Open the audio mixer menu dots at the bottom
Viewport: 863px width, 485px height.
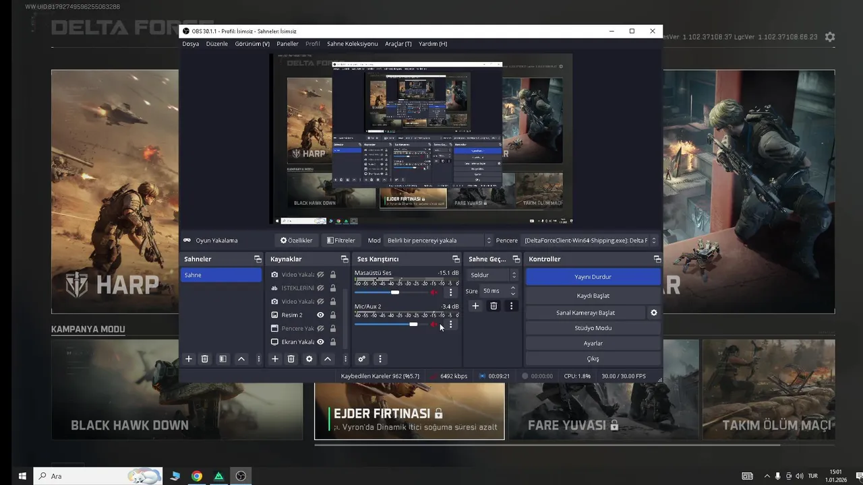[x=380, y=359]
